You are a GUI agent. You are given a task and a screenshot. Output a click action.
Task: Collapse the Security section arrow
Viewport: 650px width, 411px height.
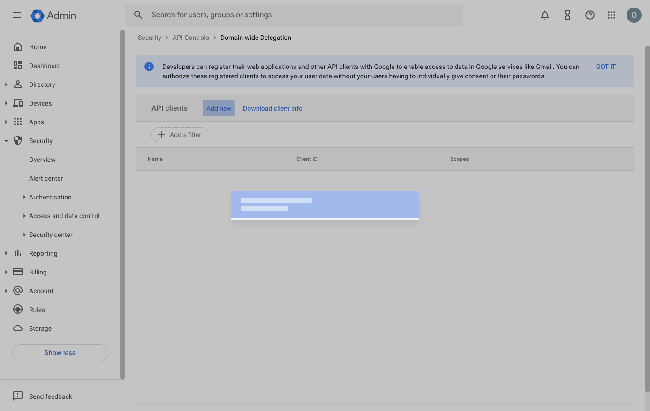6,141
